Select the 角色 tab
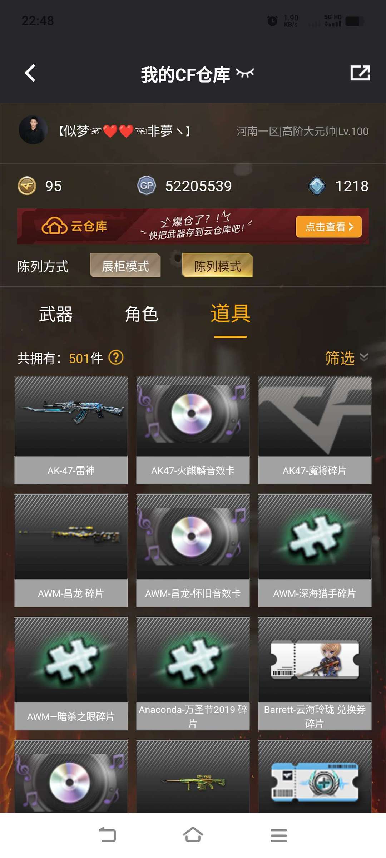Viewport: 386px width, 858px height. [x=142, y=314]
